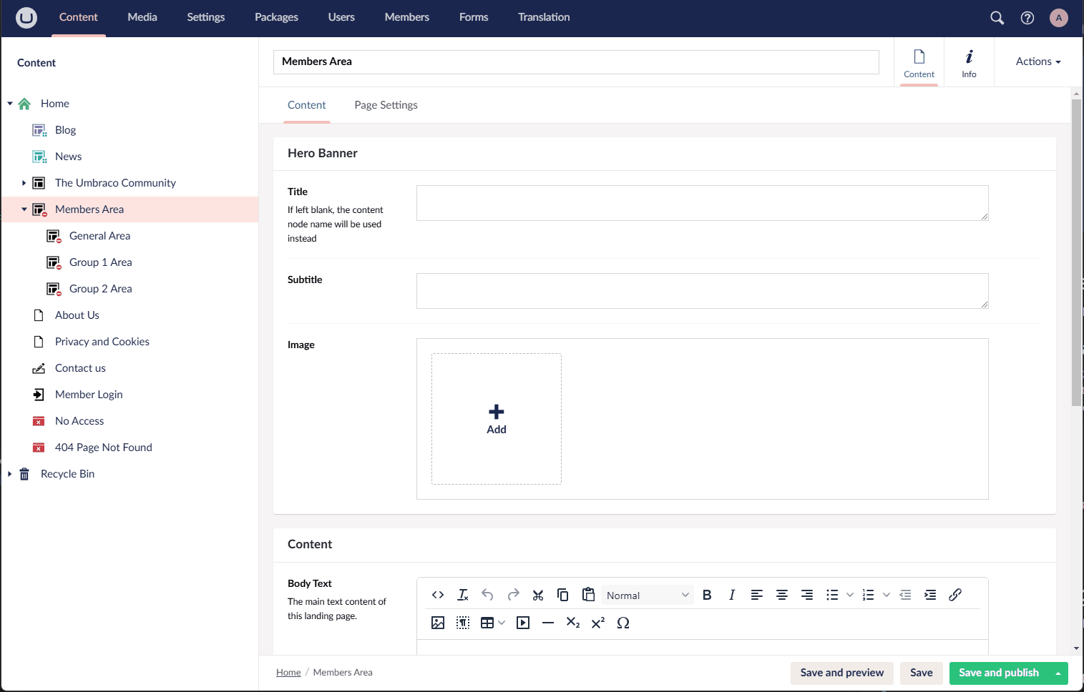Image resolution: width=1084 pixels, height=692 pixels.
Task: Align text left
Action: pos(757,595)
